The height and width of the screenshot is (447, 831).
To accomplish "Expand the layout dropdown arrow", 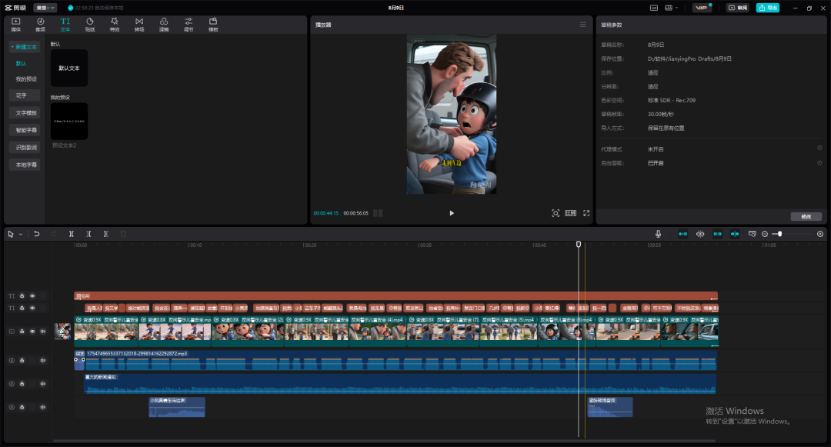I will (x=677, y=8).
